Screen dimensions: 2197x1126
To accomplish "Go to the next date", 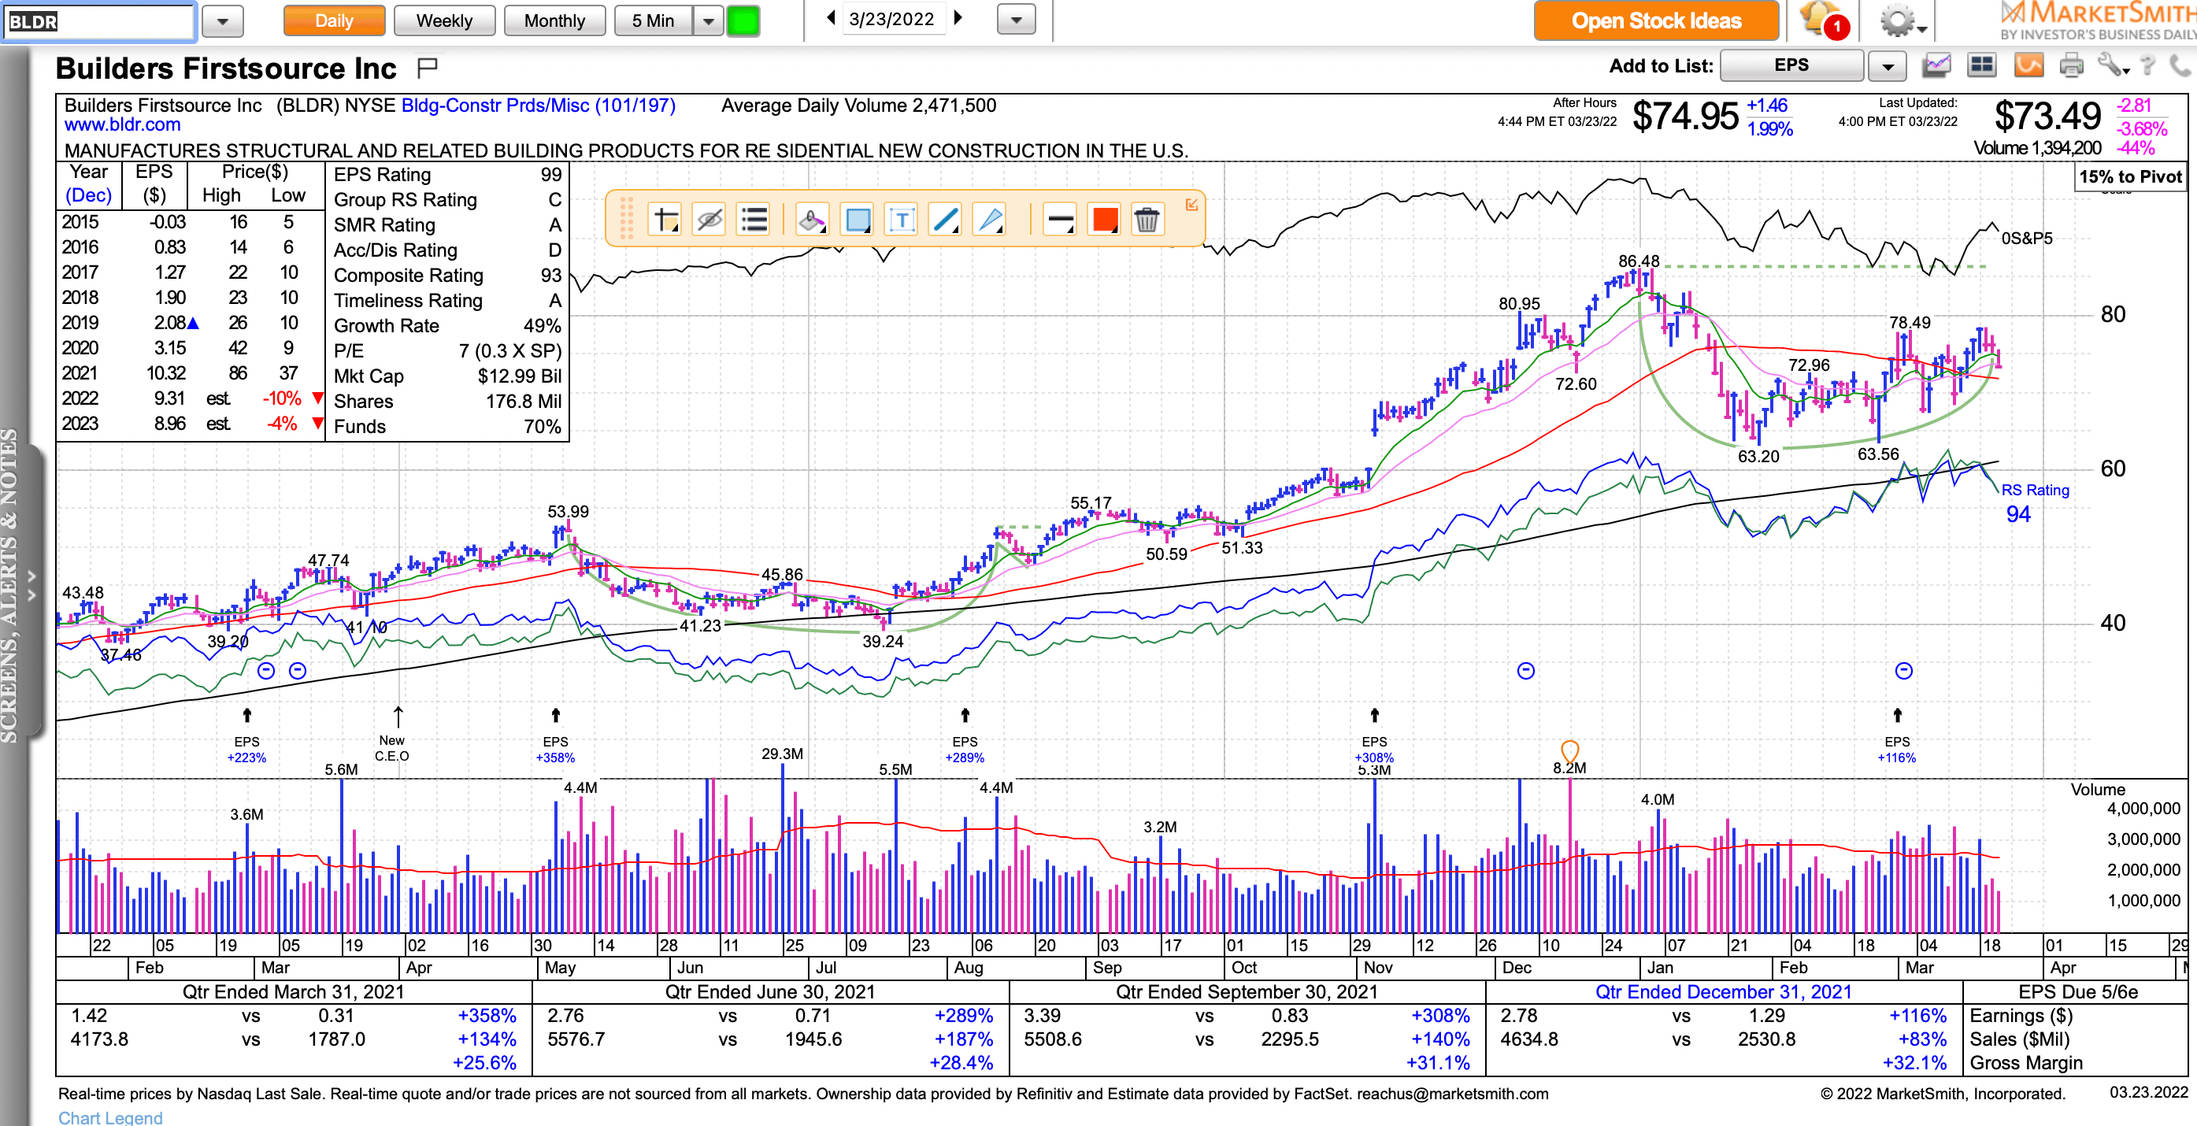I will [x=958, y=18].
